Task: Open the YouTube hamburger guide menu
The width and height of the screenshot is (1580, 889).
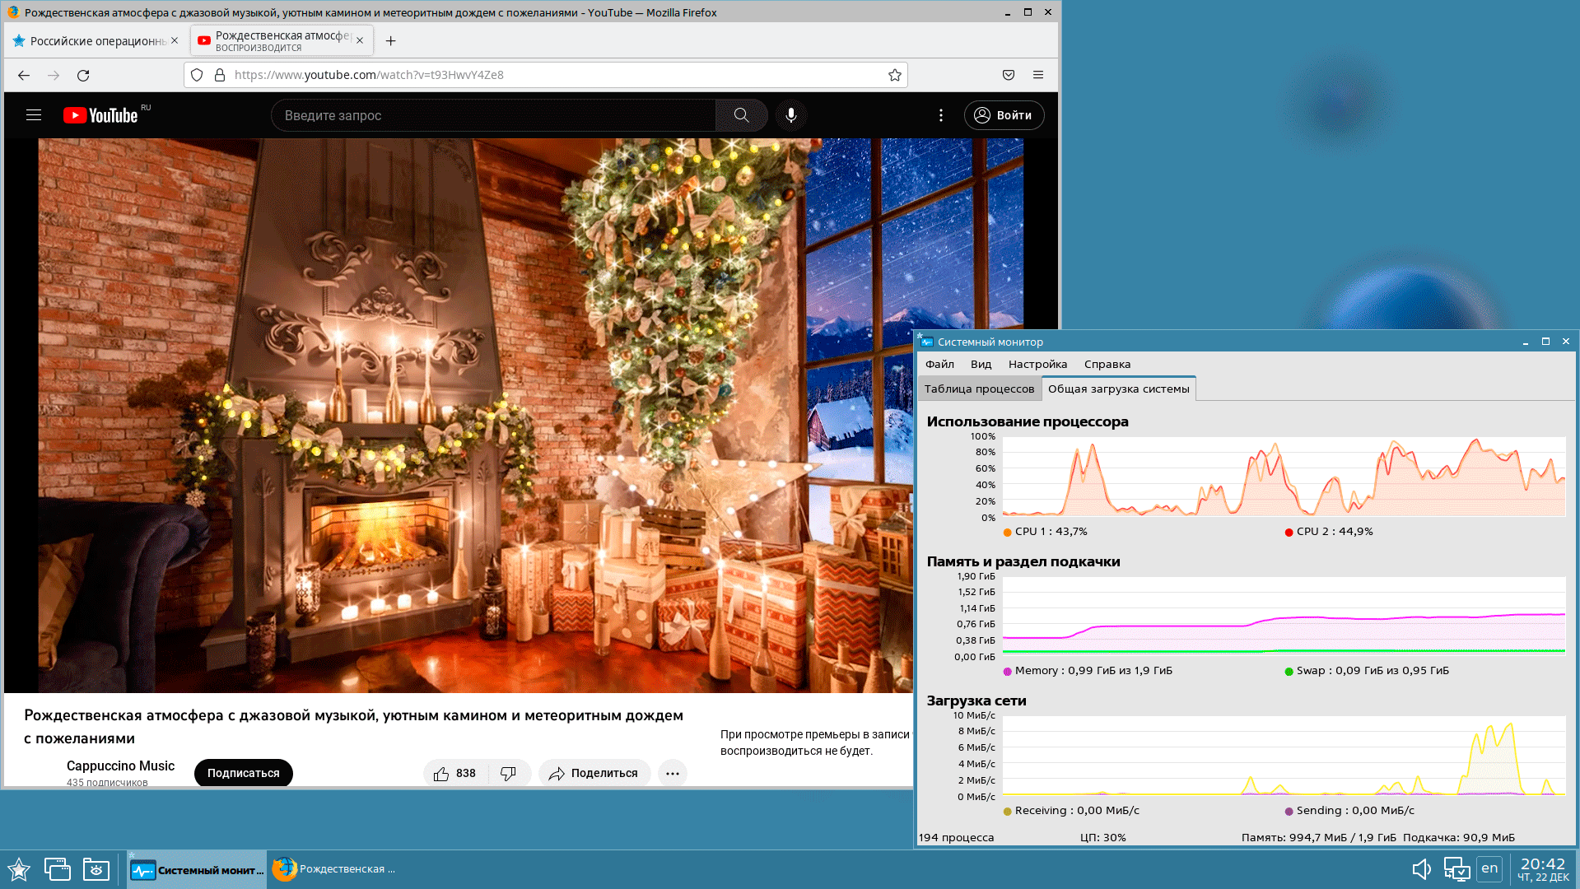Action: click(x=34, y=115)
